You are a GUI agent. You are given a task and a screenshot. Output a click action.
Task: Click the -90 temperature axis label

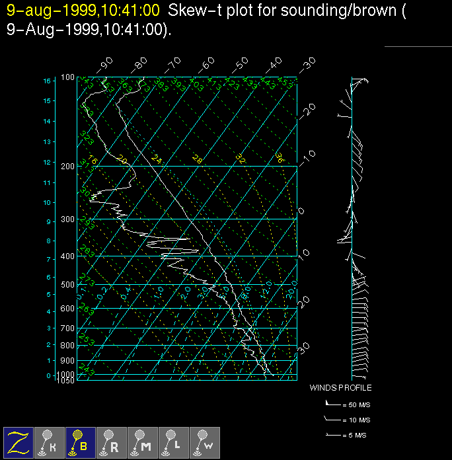(104, 64)
